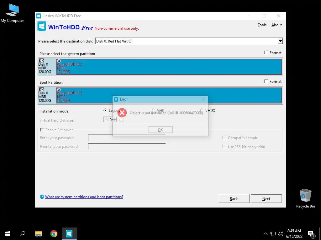Tick Format checkbox for Boot Partition
Image resolution: width=321 pixels, height=240 pixels.
(266, 82)
